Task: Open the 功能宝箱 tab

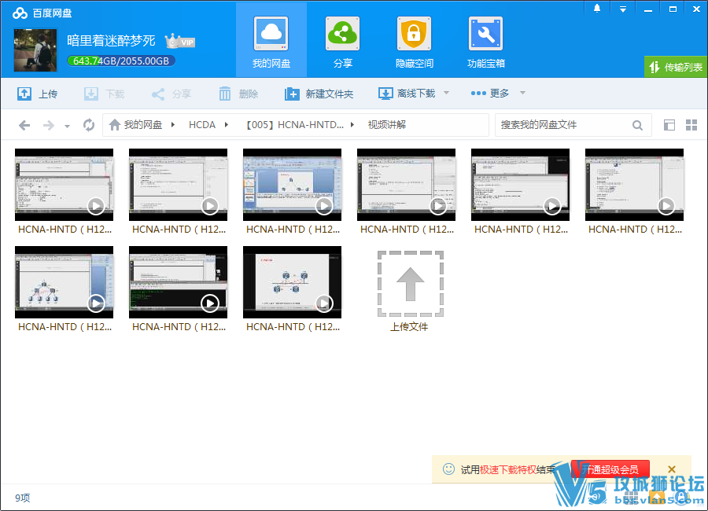Action: pyautogui.click(x=486, y=41)
